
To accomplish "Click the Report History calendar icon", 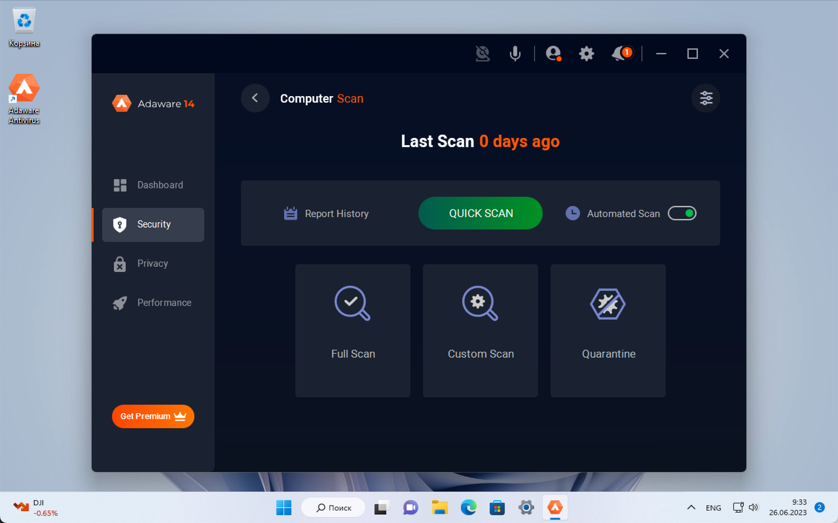I will (x=291, y=213).
